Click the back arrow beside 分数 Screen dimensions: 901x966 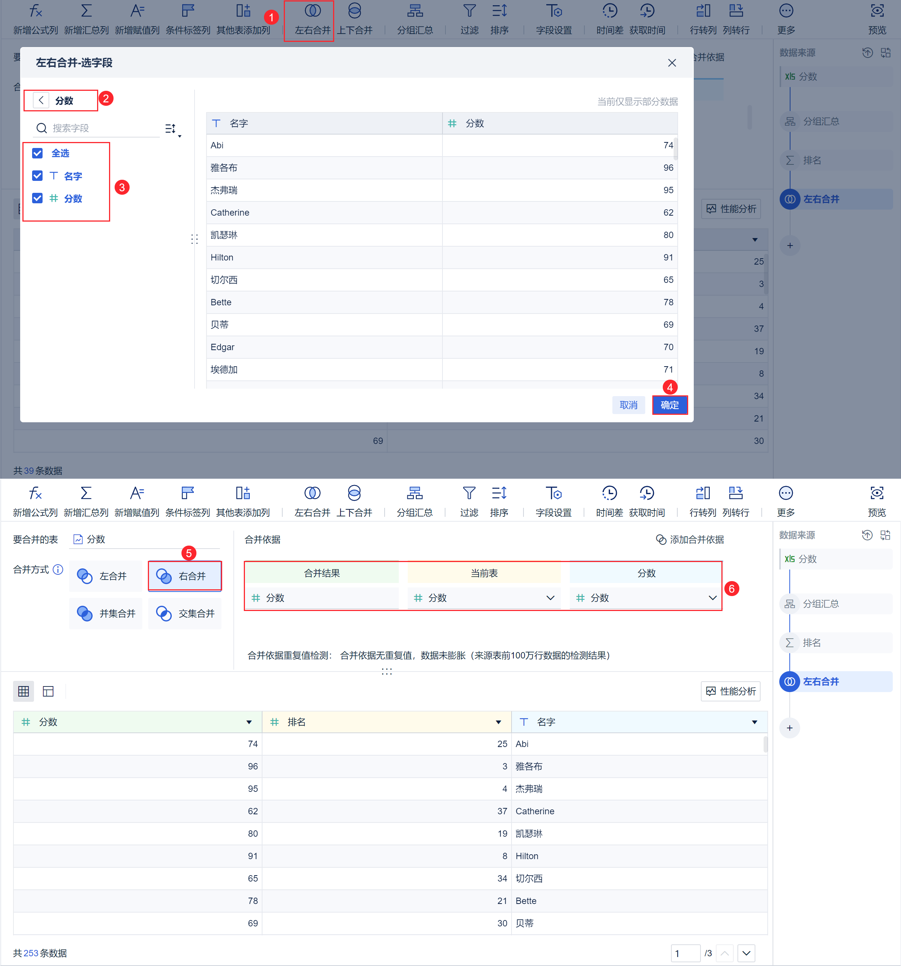pyautogui.click(x=41, y=101)
